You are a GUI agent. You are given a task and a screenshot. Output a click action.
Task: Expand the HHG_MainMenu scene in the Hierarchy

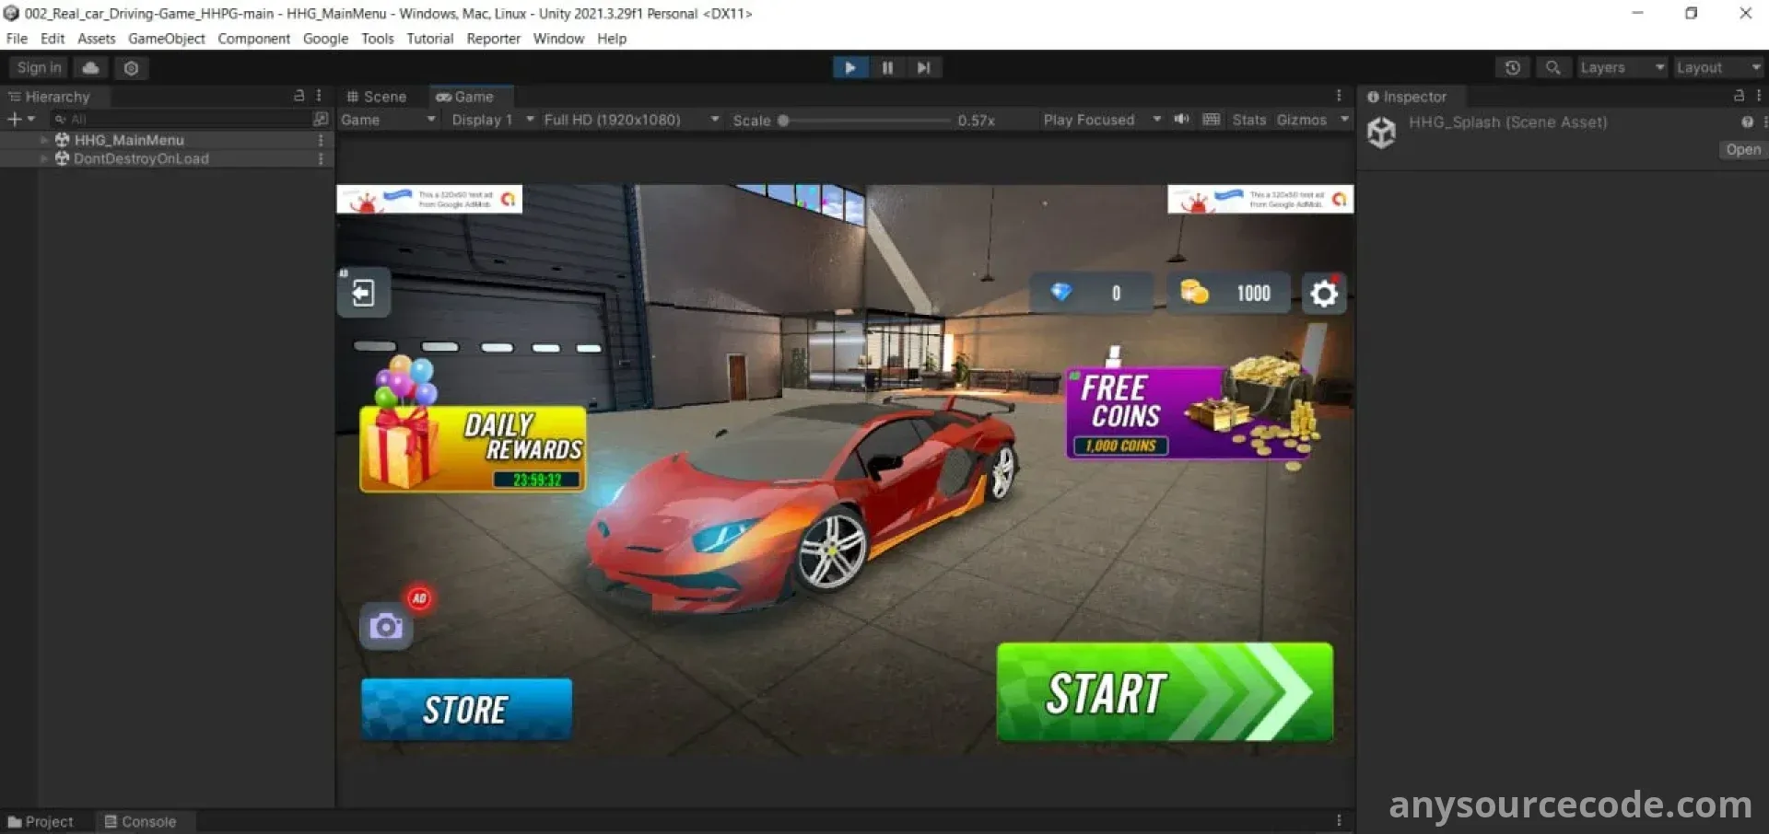tap(43, 140)
